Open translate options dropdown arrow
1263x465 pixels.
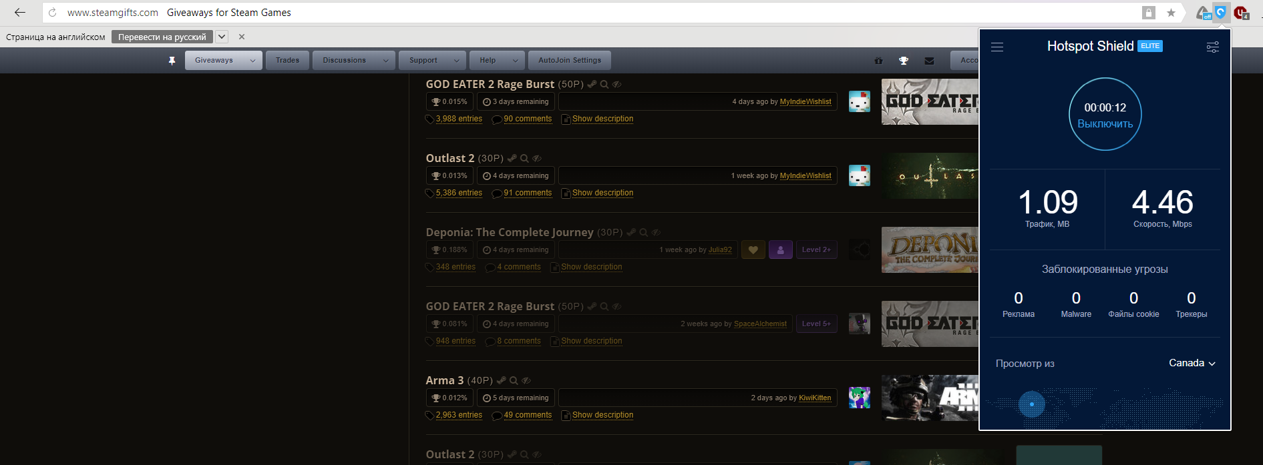[x=222, y=37]
